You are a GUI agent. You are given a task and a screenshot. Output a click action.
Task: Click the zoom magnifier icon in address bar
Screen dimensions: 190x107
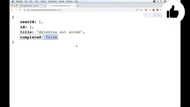click(137, 10)
